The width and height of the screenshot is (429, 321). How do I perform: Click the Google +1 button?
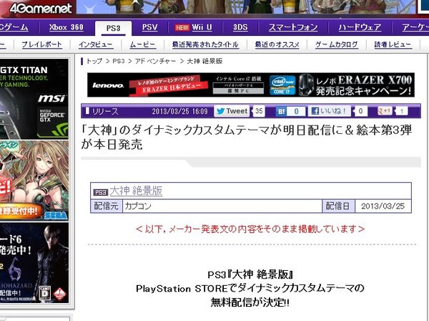point(385,111)
